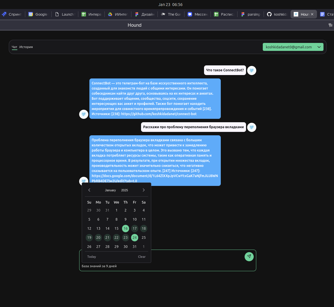Open the ИИнтер Google Drive tab
334x307 pixels.
[118, 14]
